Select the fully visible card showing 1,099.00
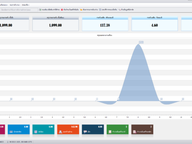The width and height of the screenshot is (192, 144). click(56, 24)
